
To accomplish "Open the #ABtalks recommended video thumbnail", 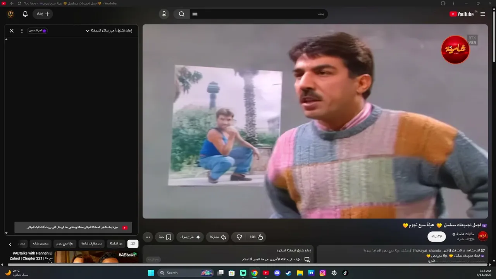I will tap(96, 257).
